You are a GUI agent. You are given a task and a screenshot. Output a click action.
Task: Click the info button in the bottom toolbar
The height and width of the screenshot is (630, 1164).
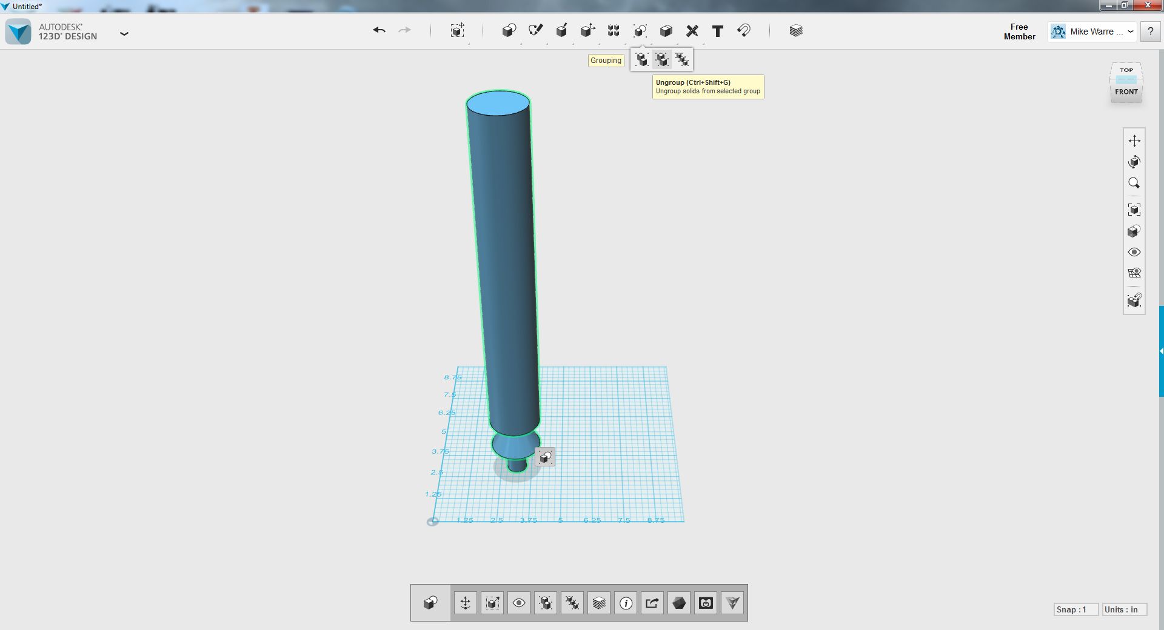point(626,603)
